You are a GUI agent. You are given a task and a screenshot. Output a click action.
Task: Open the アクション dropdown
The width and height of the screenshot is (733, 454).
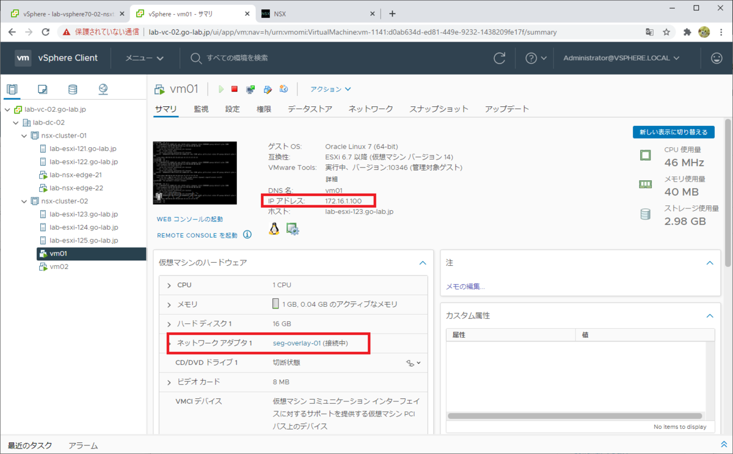click(x=330, y=89)
